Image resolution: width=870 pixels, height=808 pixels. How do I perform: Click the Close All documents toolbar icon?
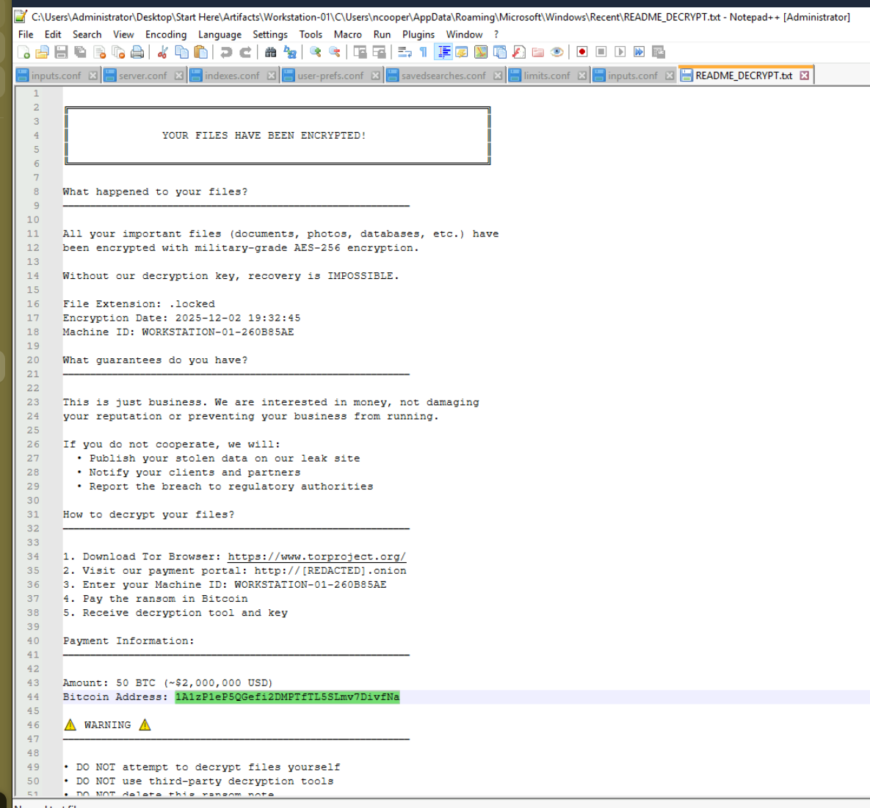[118, 52]
